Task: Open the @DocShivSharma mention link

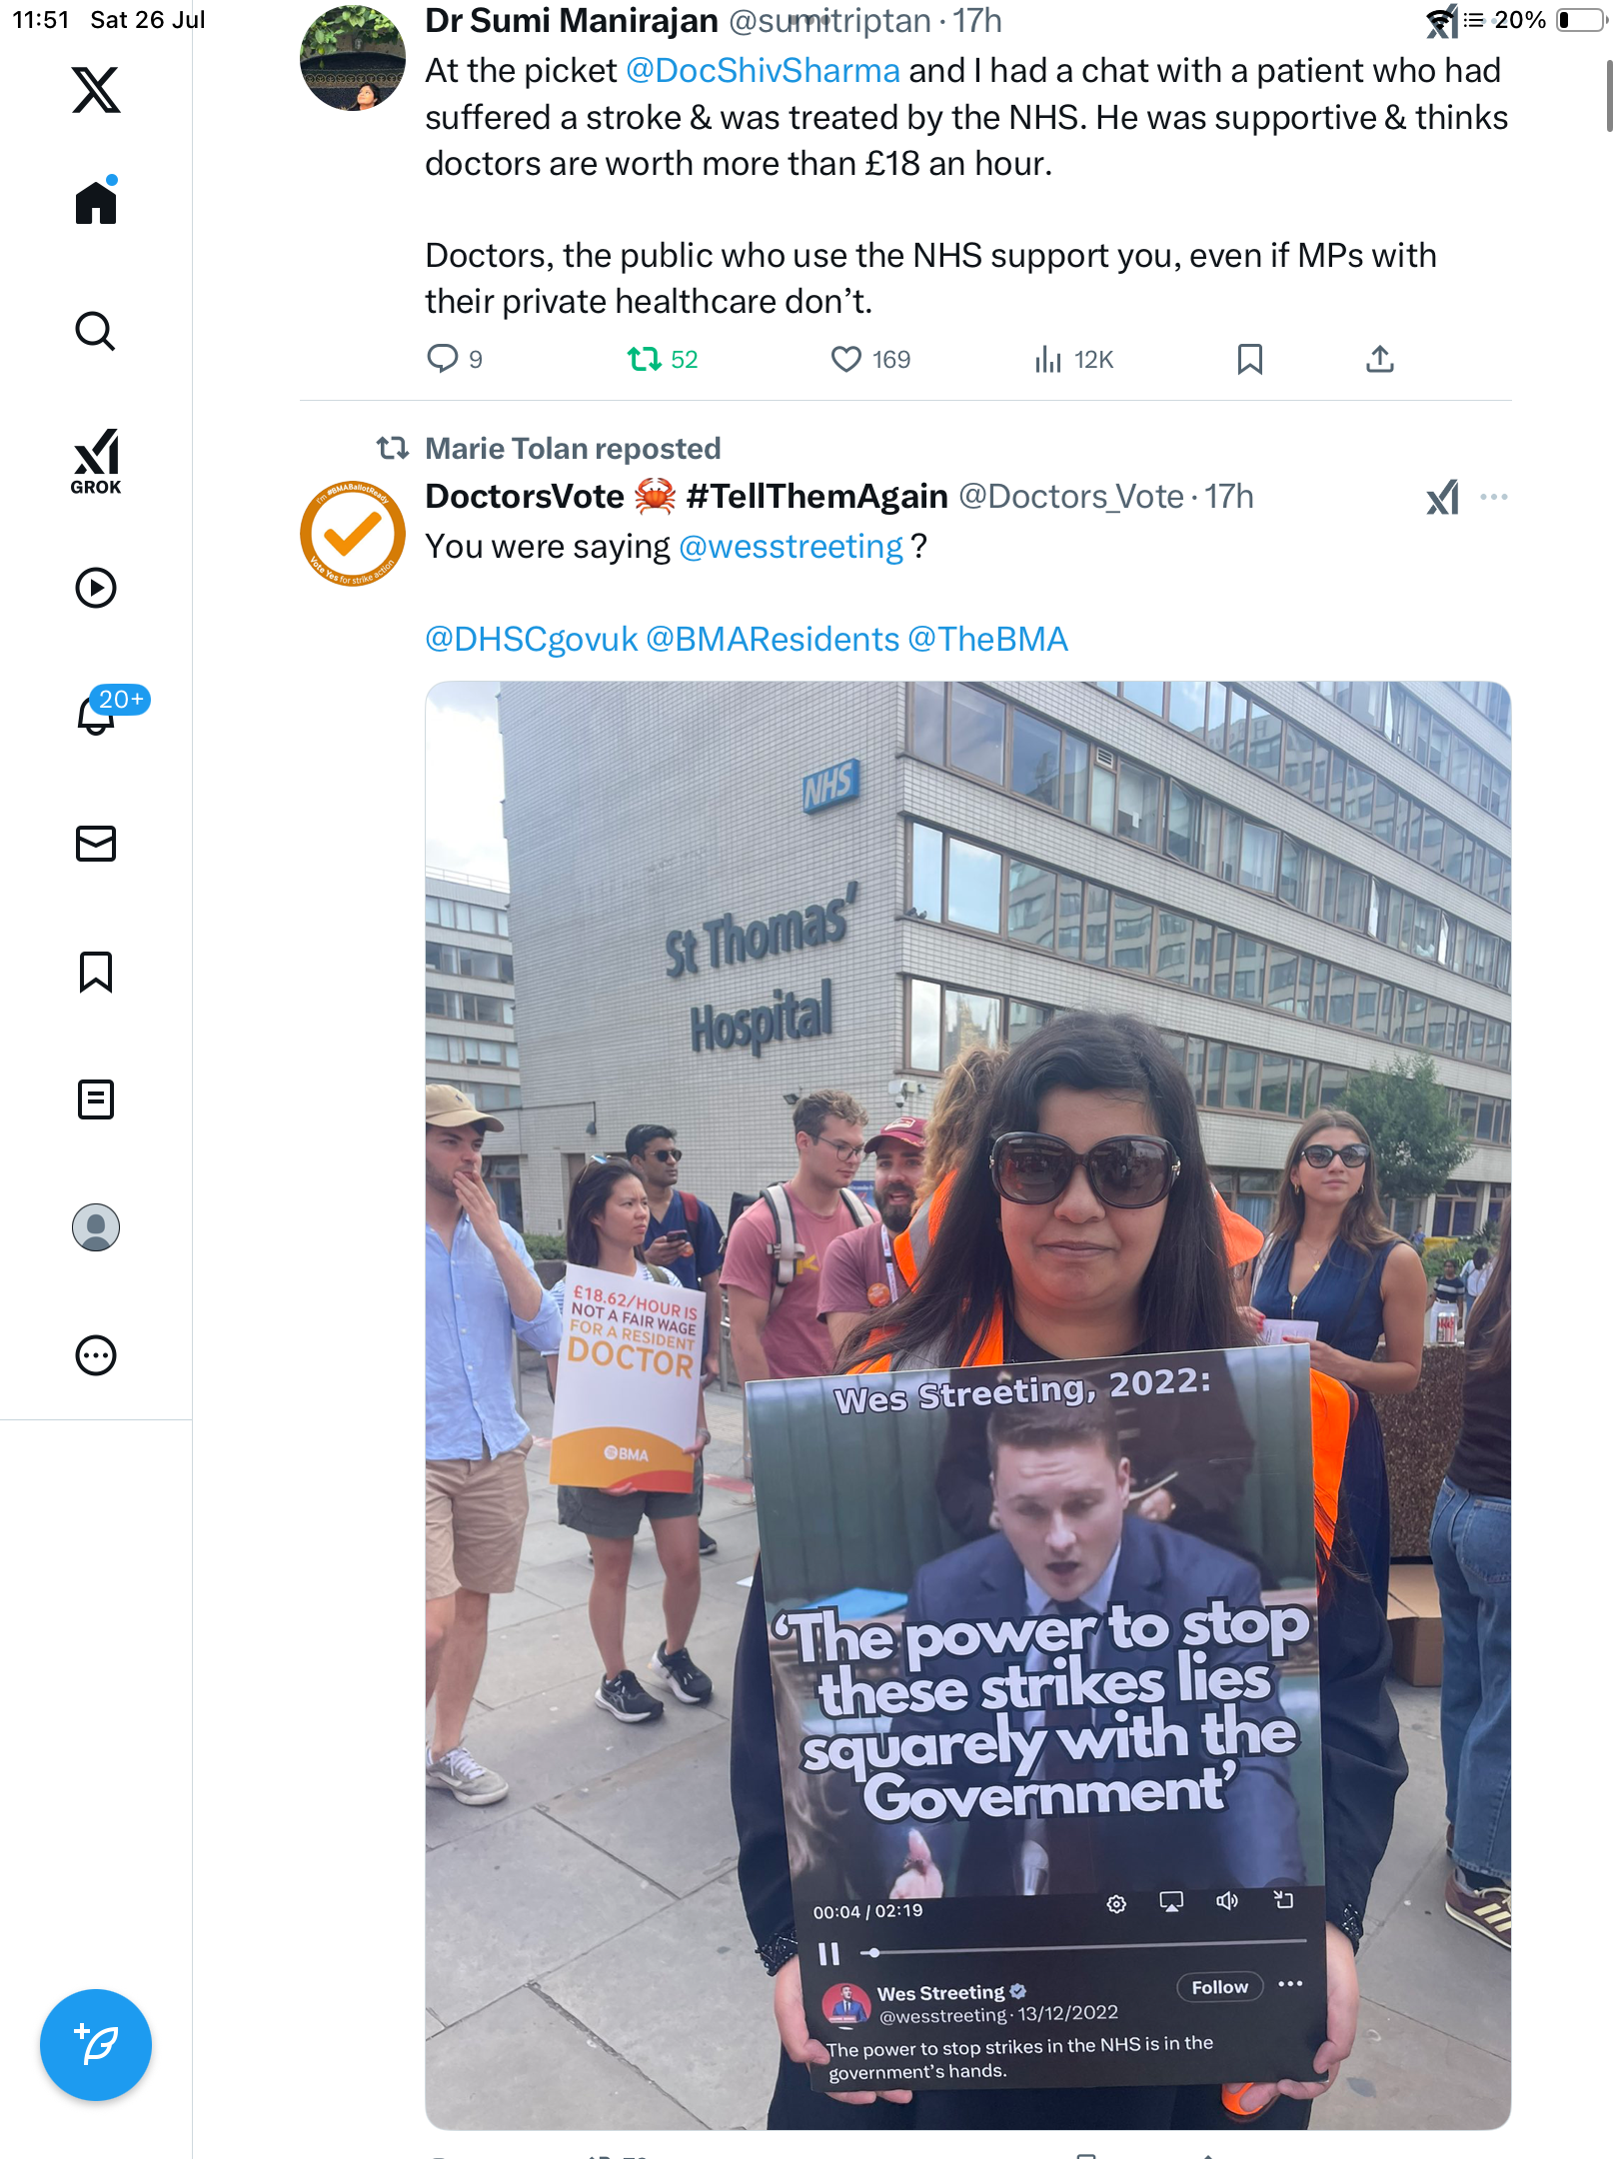Action: point(763,71)
